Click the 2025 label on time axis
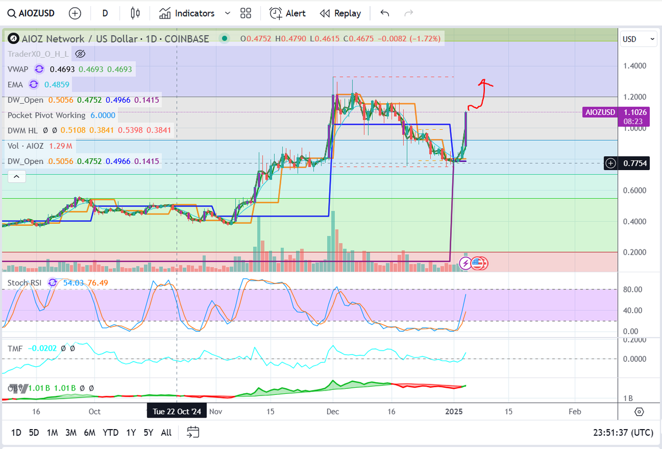The width and height of the screenshot is (662, 449). coord(455,411)
